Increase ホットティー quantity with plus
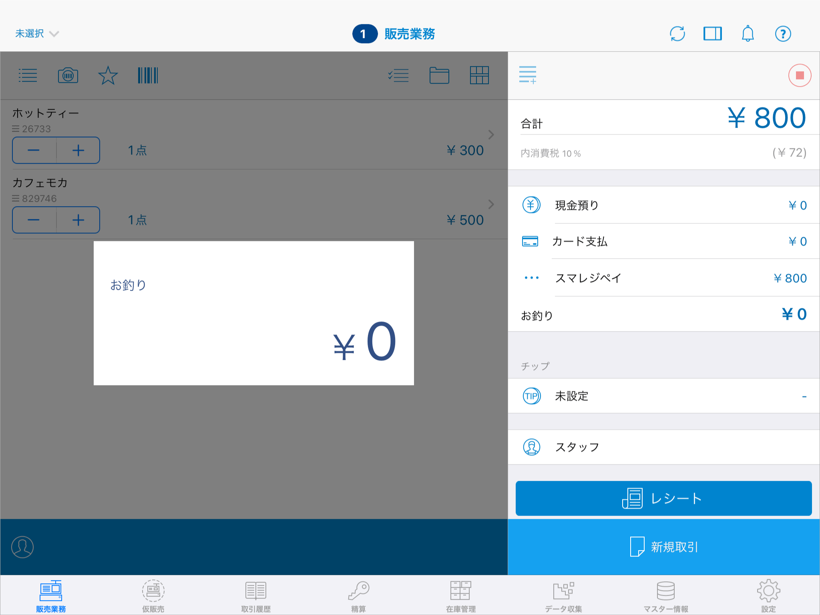The height and width of the screenshot is (615, 820). [x=78, y=150]
